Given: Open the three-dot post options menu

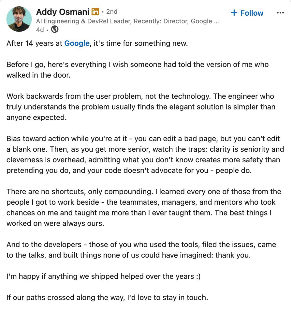Looking at the screenshot, I should tap(280, 13).
